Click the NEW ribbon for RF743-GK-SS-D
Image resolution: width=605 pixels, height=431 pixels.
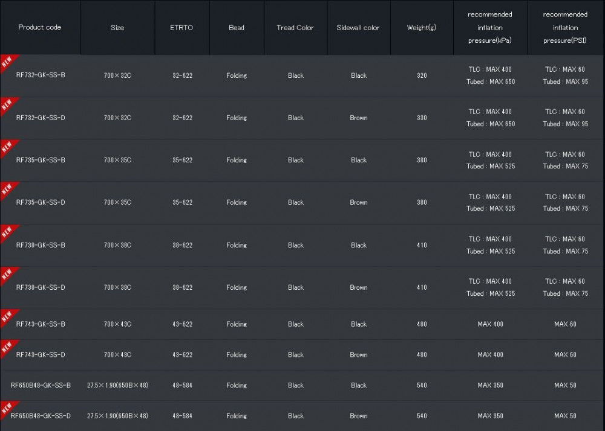[7, 346]
